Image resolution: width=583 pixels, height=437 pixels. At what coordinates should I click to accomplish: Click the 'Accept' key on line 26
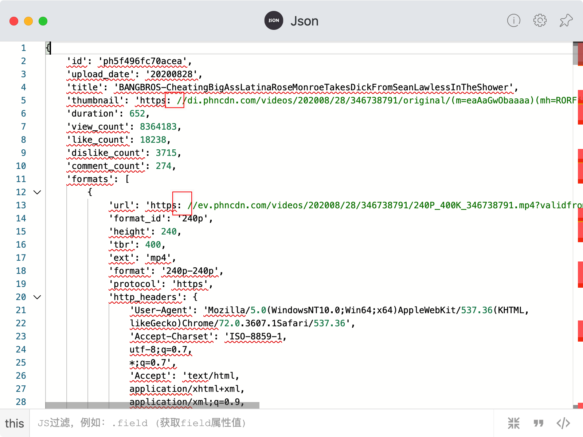pos(150,376)
